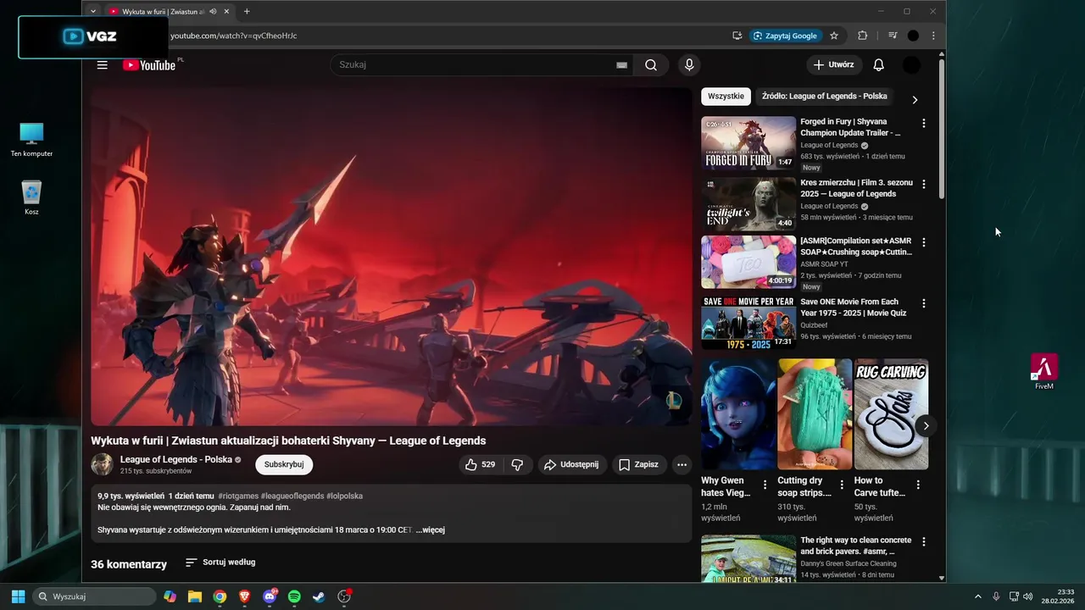Go to YouTube home via the logo

click(x=149, y=65)
